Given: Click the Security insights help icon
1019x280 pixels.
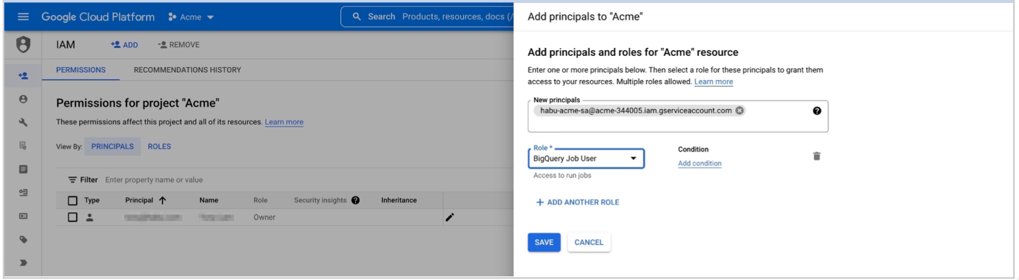Looking at the screenshot, I should 356,201.
